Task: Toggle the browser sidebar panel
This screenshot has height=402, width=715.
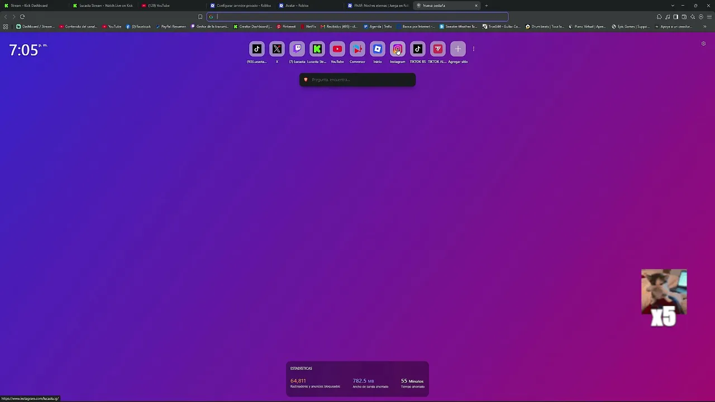Action: pos(675,17)
